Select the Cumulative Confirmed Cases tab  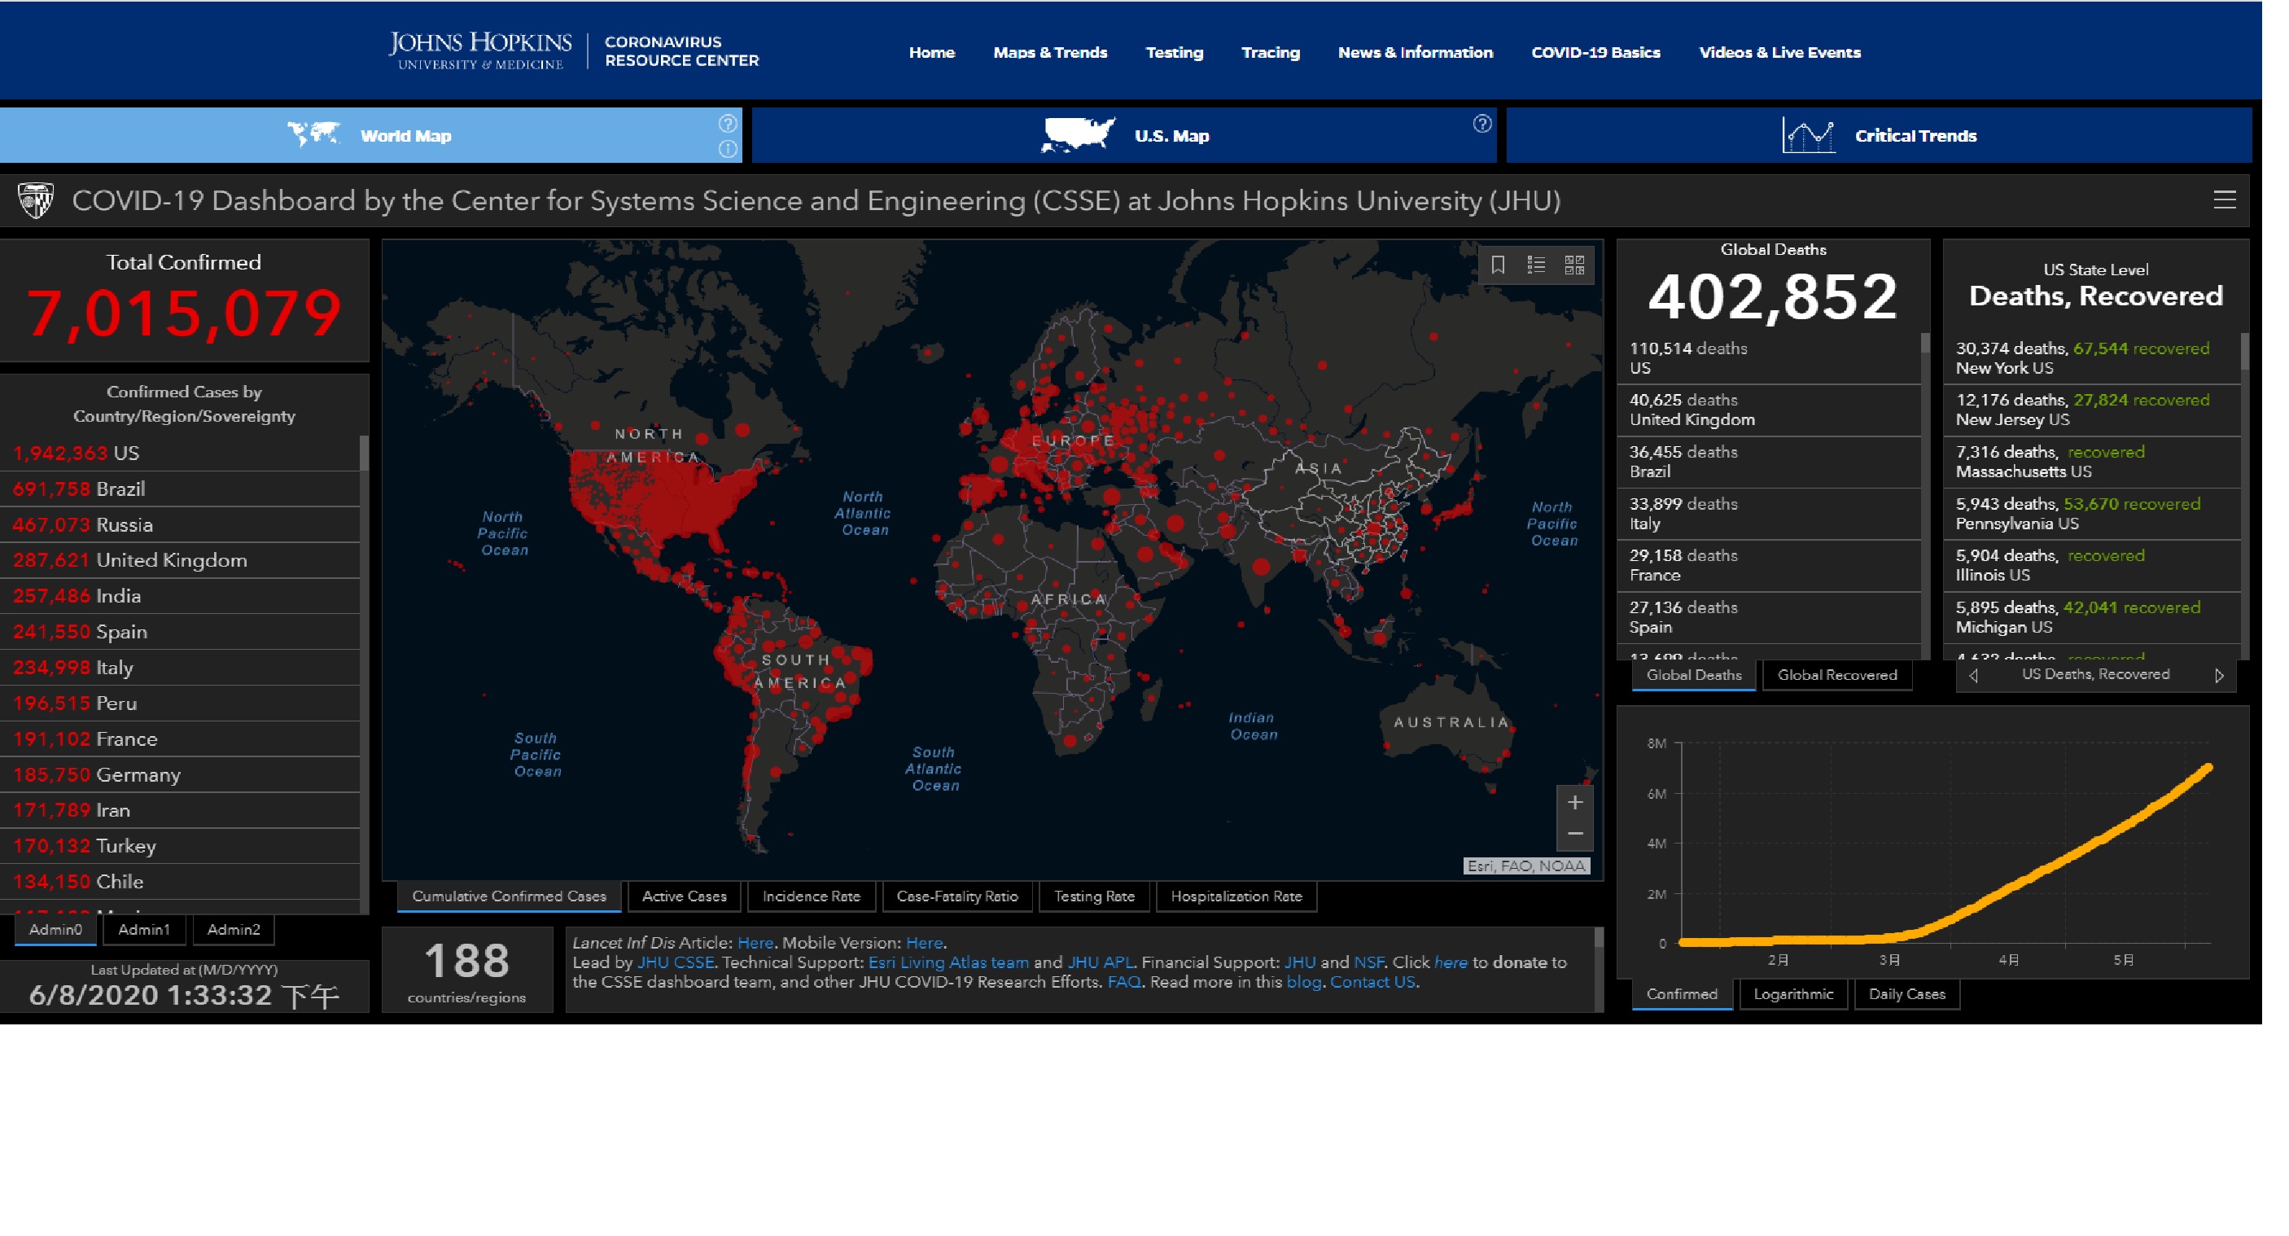click(x=509, y=896)
